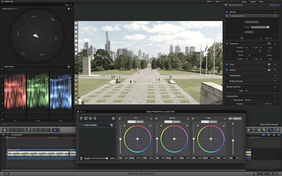Toggle the Crop enable checkbox

227,65
